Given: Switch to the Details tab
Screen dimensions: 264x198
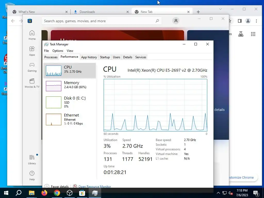Looking at the screenshot, I should 128,57.
